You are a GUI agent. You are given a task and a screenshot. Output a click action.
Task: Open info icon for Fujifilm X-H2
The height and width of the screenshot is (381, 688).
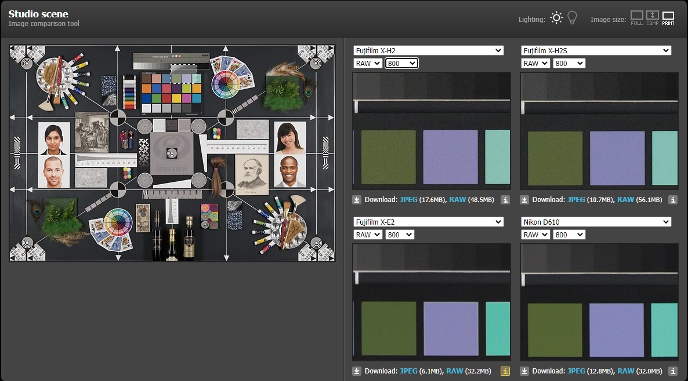point(505,200)
